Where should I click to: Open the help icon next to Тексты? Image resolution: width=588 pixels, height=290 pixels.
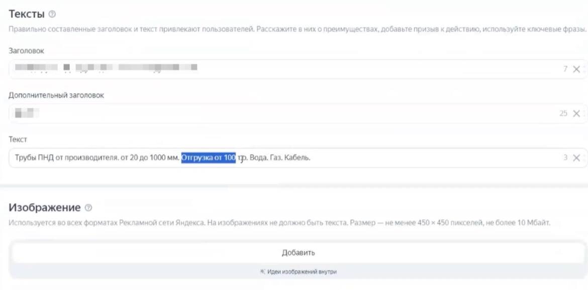point(52,14)
